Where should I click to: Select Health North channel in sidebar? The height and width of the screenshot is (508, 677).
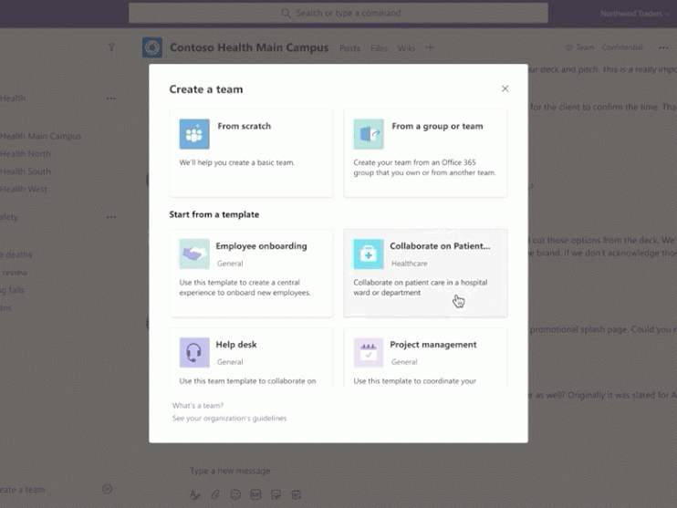click(x=25, y=153)
